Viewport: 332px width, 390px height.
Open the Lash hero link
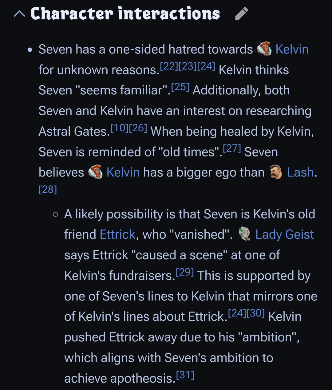(x=300, y=172)
